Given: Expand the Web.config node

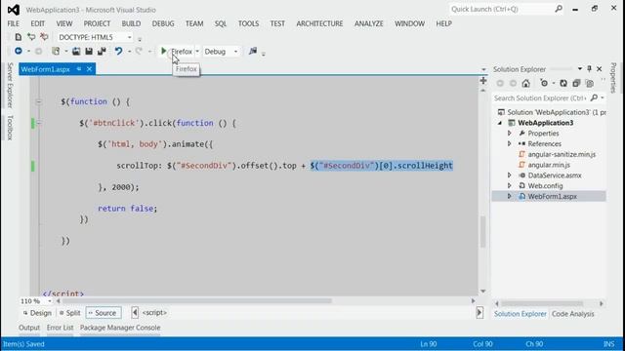Looking at the screenshot, I should pos(509,185).
